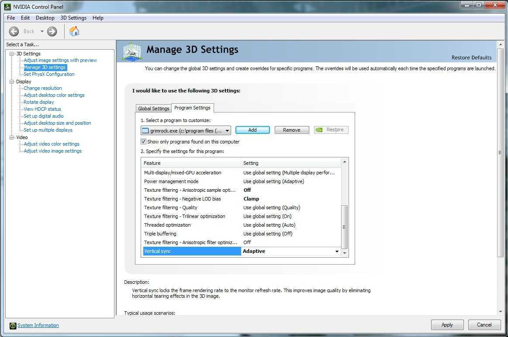Click the main panel vertical scrollbar thumb
The height and width of the screenshot is (337, 508).
(500, 152)
